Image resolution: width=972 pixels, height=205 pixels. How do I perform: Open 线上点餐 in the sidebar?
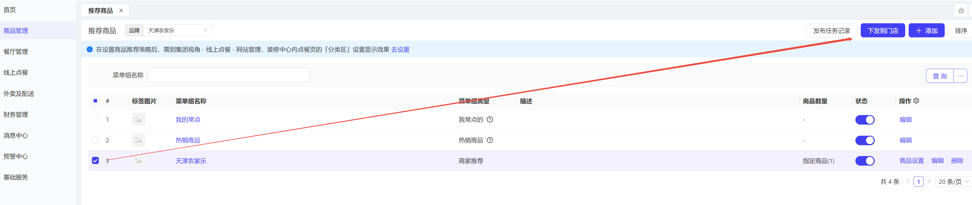[x=16, y=72]
